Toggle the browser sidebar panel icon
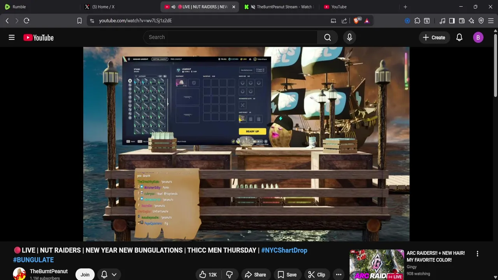Image resolution: width=498 pixels, height=280 pixels. [x=452, y=21]
